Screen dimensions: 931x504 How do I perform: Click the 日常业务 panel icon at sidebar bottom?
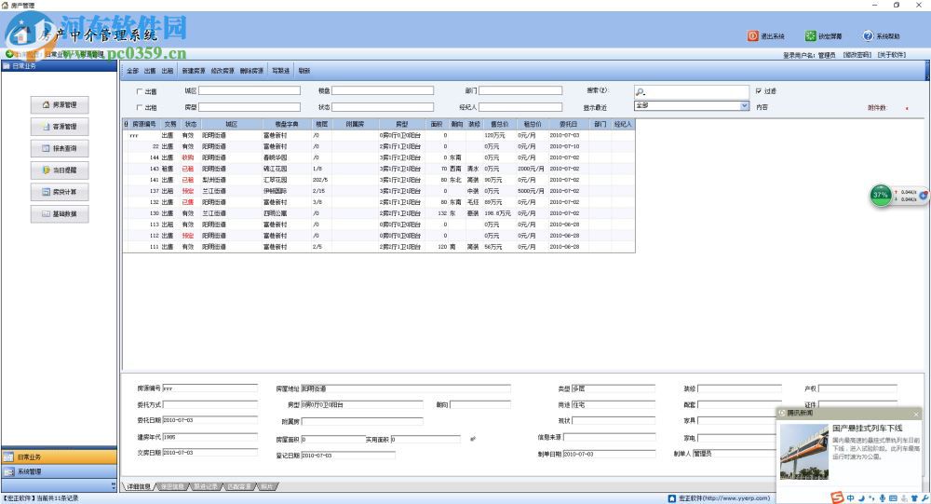(8, 457)
